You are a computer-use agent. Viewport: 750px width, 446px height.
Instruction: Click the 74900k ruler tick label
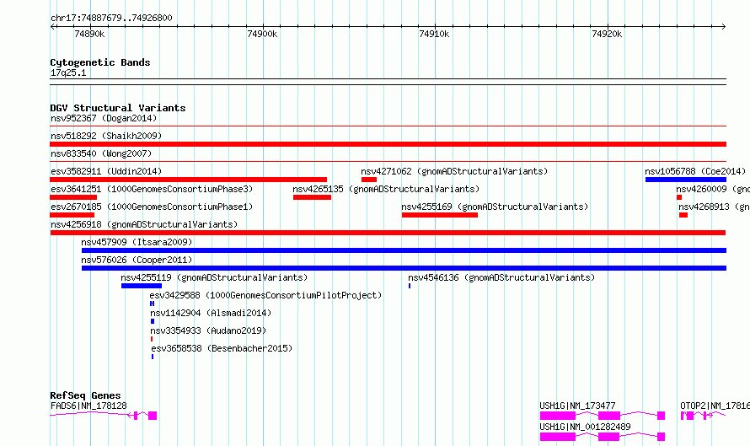pyautogui.click(x=262, y=34)
